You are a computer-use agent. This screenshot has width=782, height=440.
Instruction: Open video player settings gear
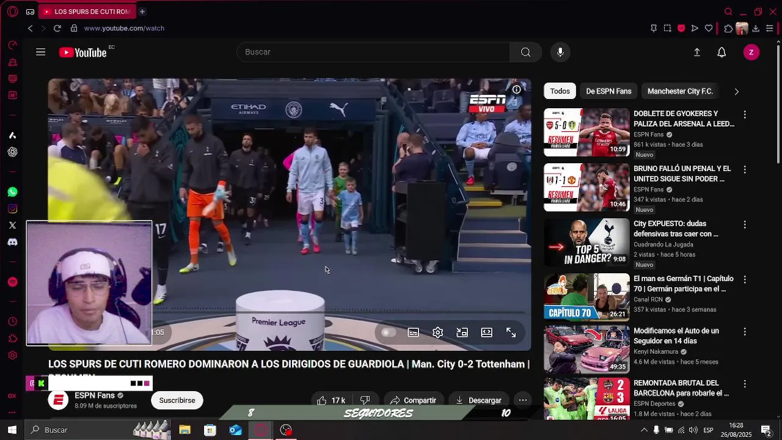(x=438, y=332)
